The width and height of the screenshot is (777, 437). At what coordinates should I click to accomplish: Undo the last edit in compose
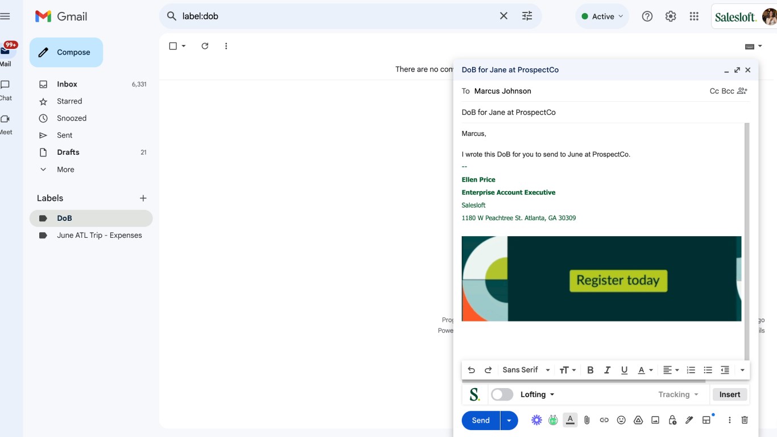tap(471, 370)
